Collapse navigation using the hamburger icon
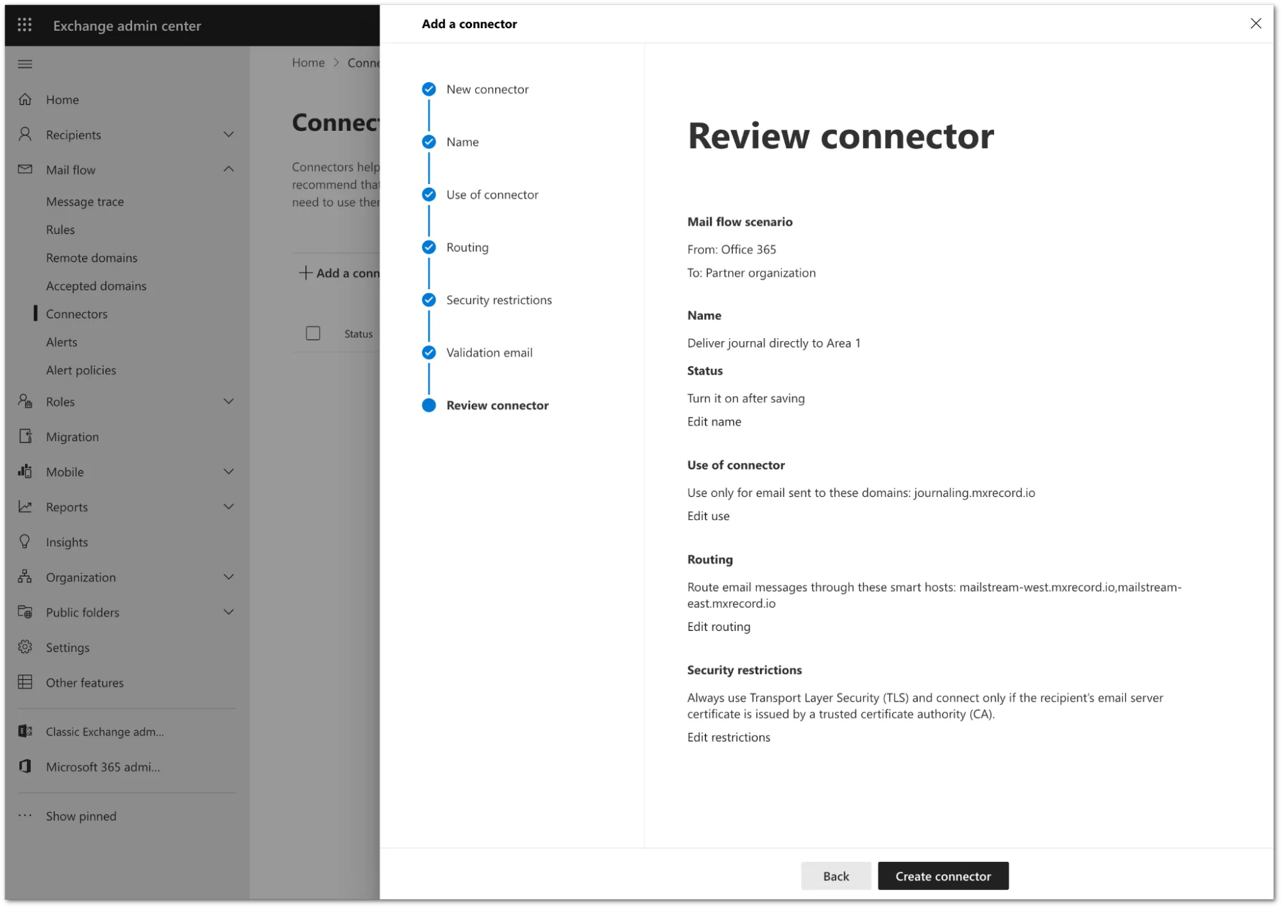 pyautogui.click(x=25, y=63)
